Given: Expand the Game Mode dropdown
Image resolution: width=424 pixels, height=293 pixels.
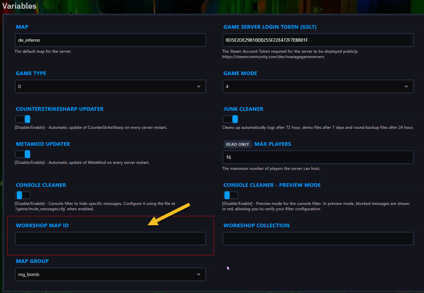Looking at the screenshot, I should point(318,86).
